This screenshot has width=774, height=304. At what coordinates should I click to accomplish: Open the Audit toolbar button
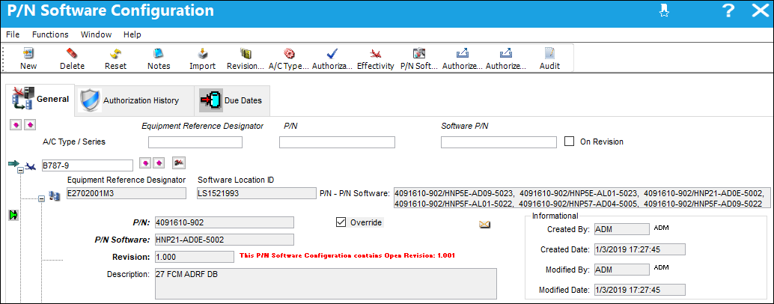tap(549, 58)
